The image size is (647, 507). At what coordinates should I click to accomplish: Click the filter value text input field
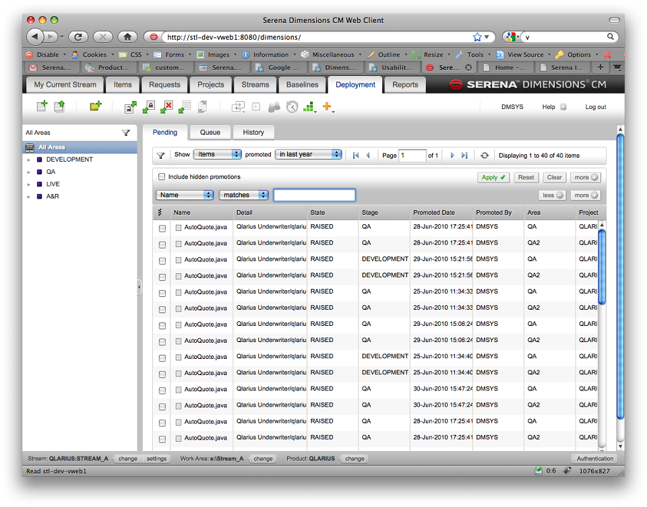coord(315,195)
